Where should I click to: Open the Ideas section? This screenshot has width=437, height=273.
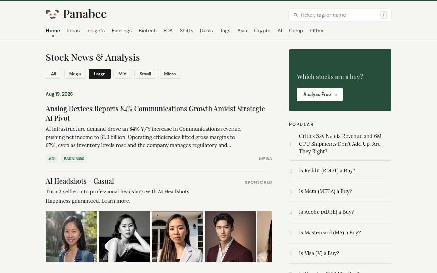pyautogui.click(x=73, y=31)
